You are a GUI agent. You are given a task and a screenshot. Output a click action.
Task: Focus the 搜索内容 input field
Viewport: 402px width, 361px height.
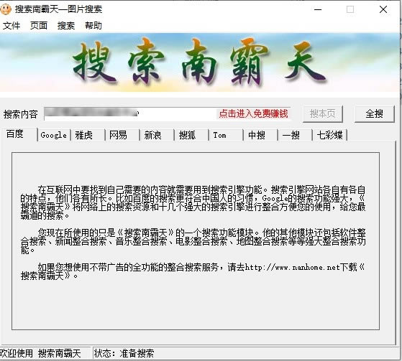pos(130,113)
